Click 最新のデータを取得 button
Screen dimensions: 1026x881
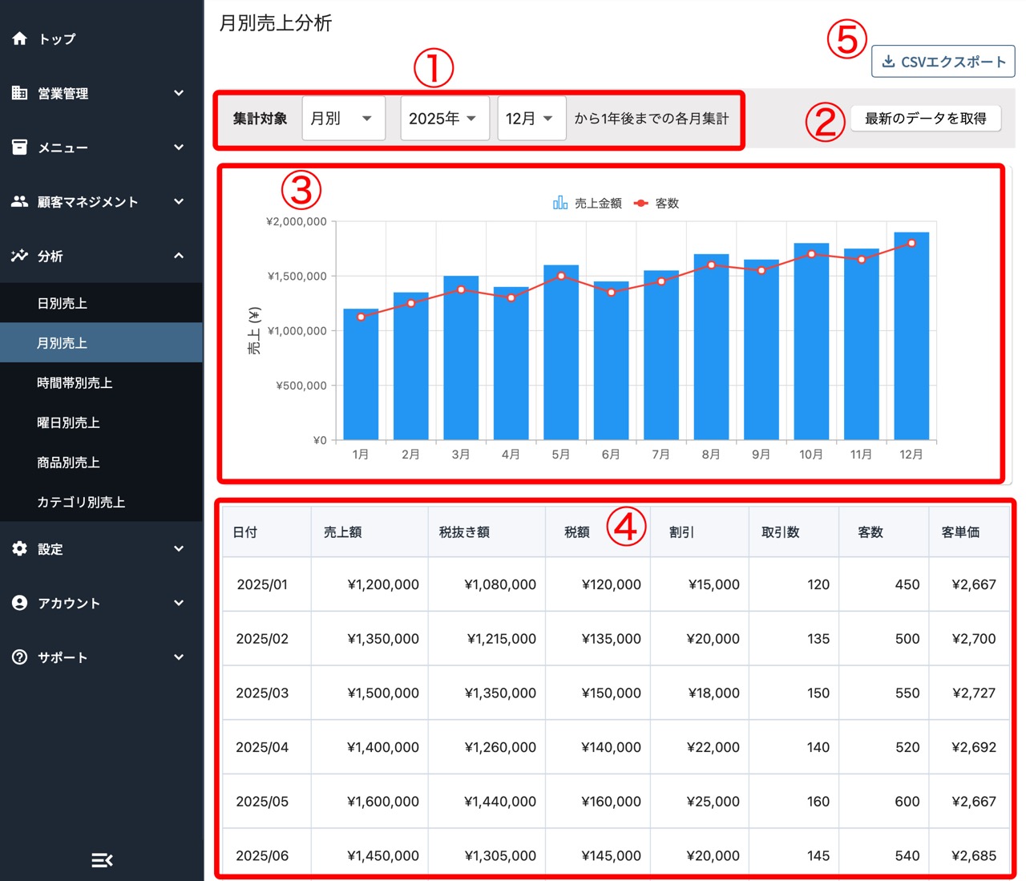926,119
